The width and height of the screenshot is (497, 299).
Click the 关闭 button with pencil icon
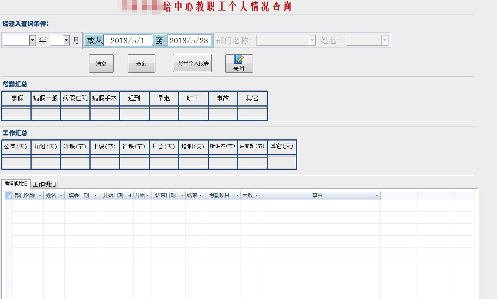(239, 63)
